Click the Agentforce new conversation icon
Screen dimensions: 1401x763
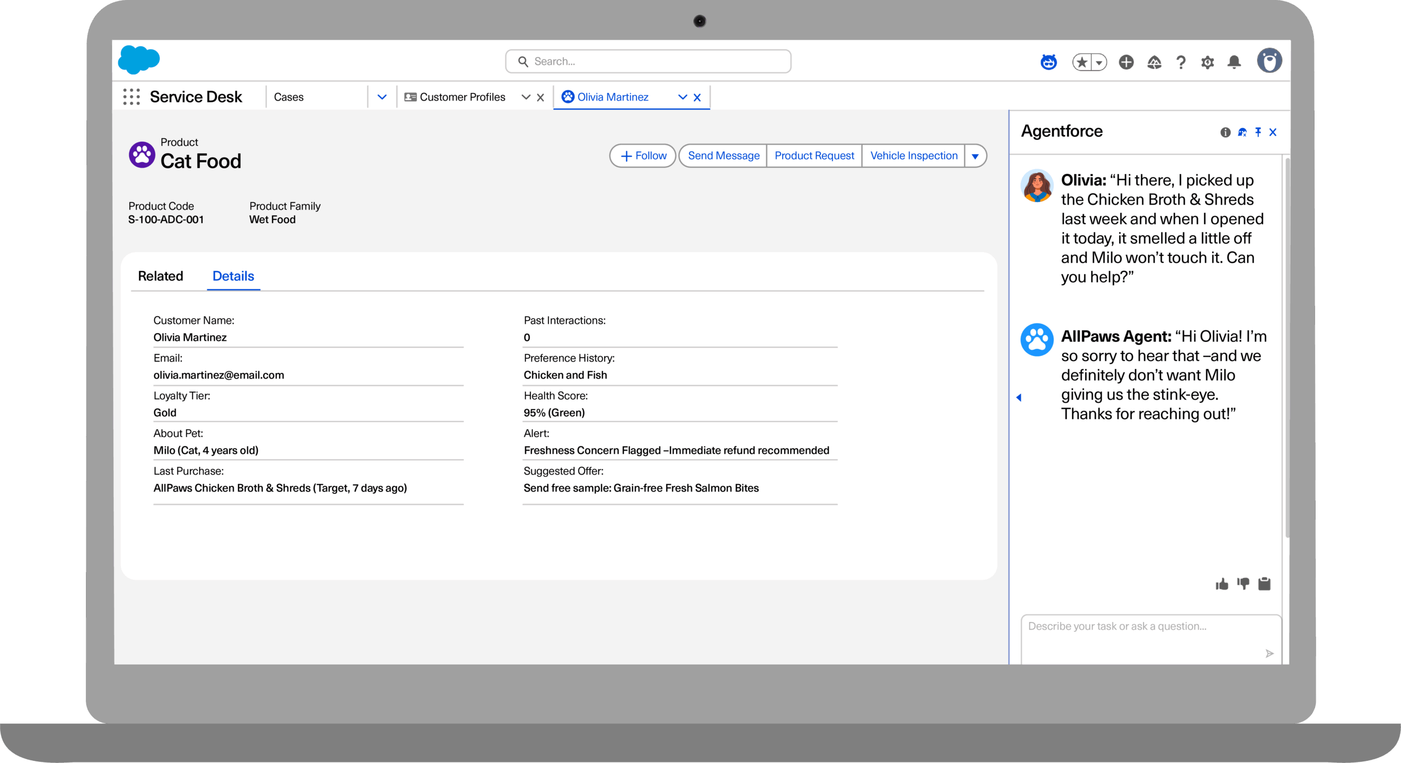[x=1242, y=132]
